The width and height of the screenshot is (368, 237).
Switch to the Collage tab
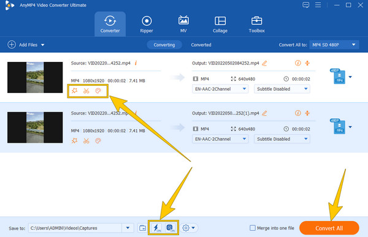[220, 24]
